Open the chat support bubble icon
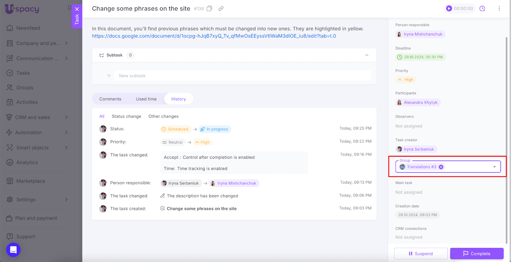This screenshot has height=262, width=511. (x=13, y=250)
